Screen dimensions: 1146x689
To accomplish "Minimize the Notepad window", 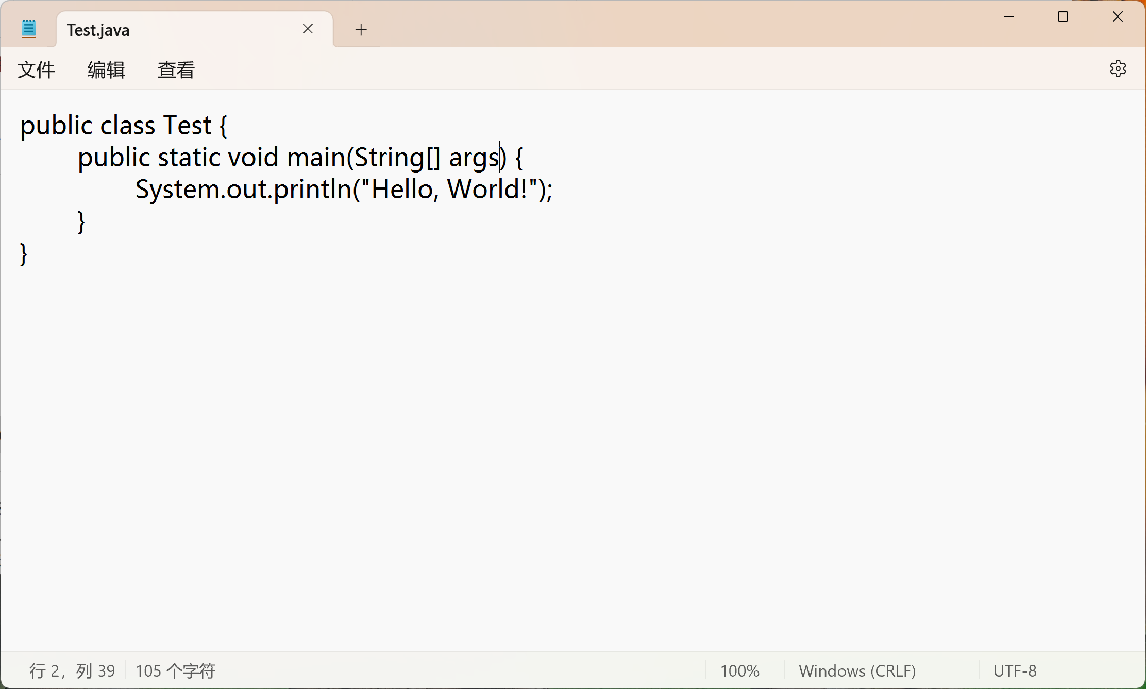I will tap(1008, 17).
